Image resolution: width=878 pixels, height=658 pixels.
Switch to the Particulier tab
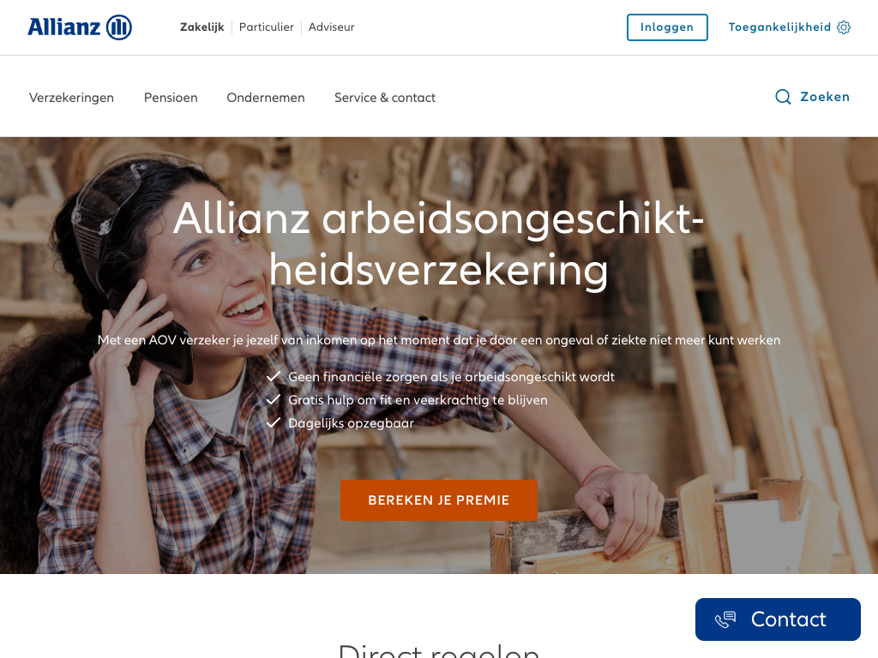(x=266, y=27)
